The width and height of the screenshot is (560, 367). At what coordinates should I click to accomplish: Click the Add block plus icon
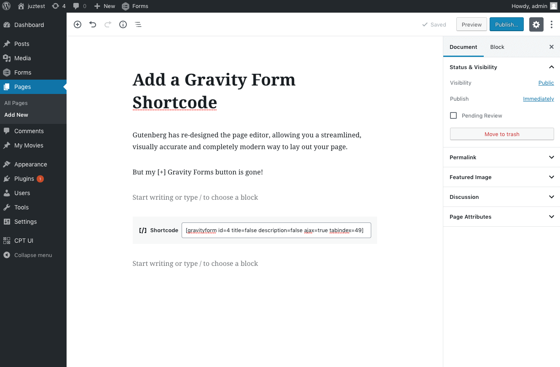point(78,24)
